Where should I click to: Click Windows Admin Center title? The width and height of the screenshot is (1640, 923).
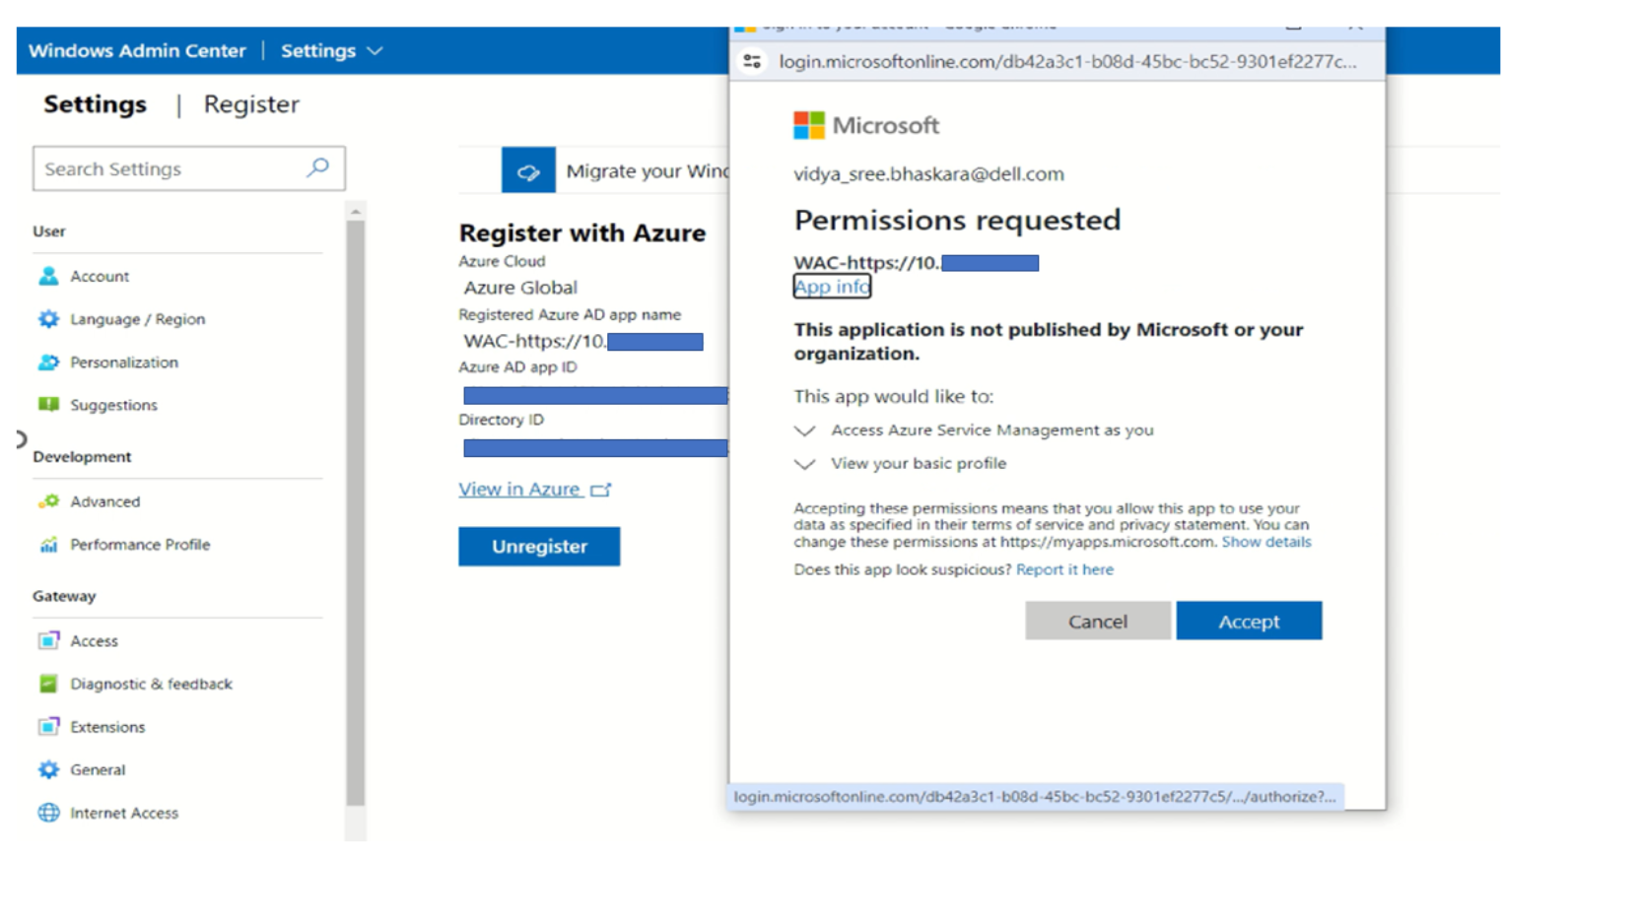pos(137,50)
